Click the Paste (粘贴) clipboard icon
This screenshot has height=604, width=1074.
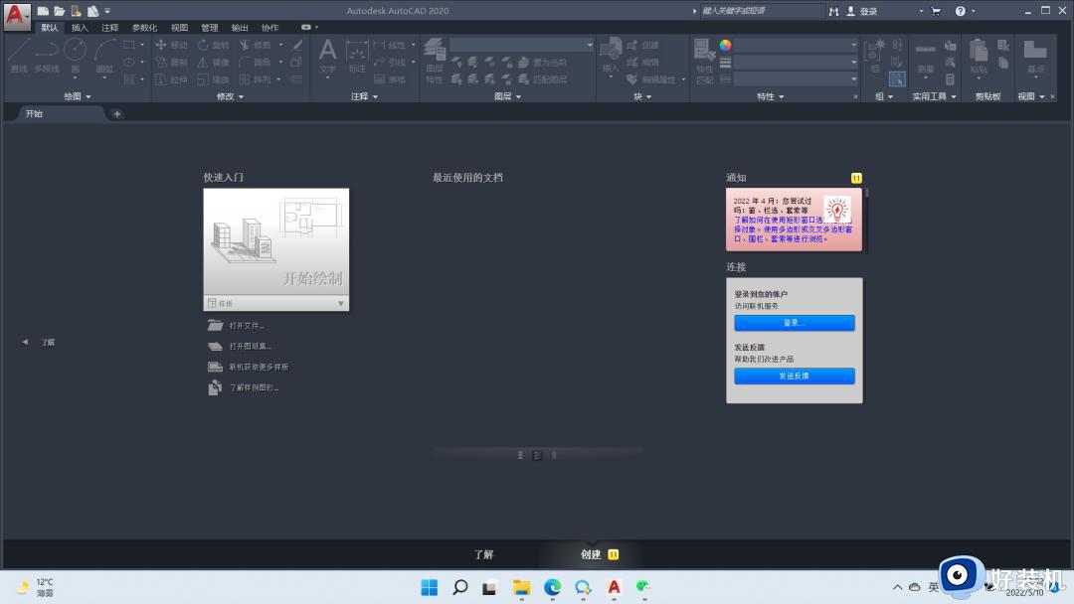click(979, 56)
